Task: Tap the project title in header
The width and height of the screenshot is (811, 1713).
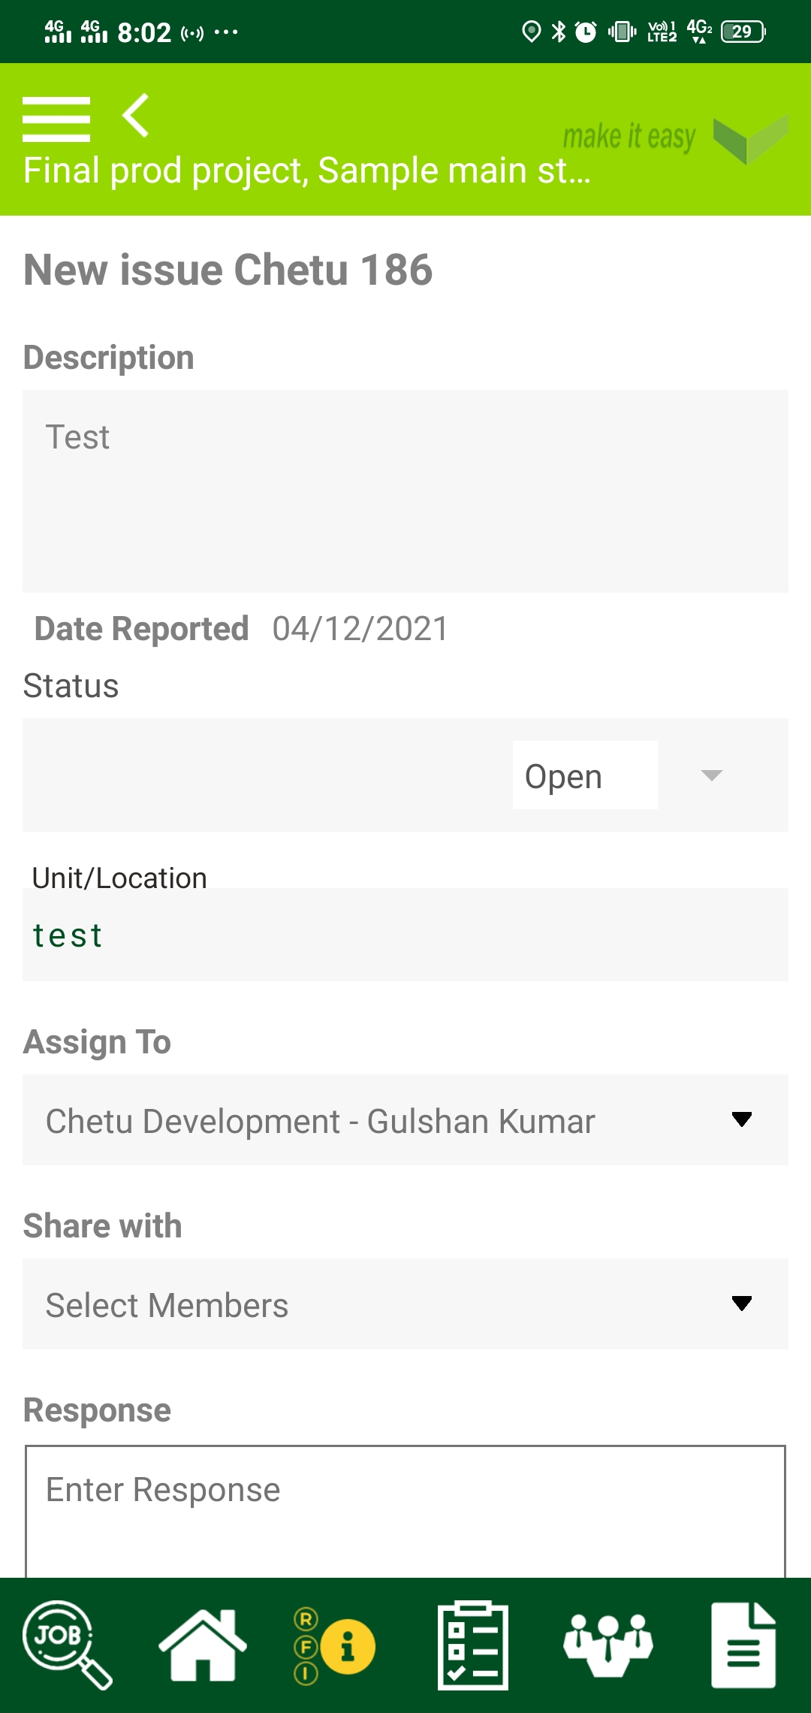Action: coord(306,171)
